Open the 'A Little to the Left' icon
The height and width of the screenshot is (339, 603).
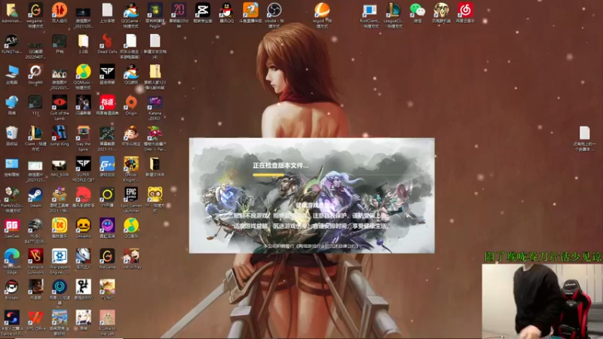[x=107, y=318]
